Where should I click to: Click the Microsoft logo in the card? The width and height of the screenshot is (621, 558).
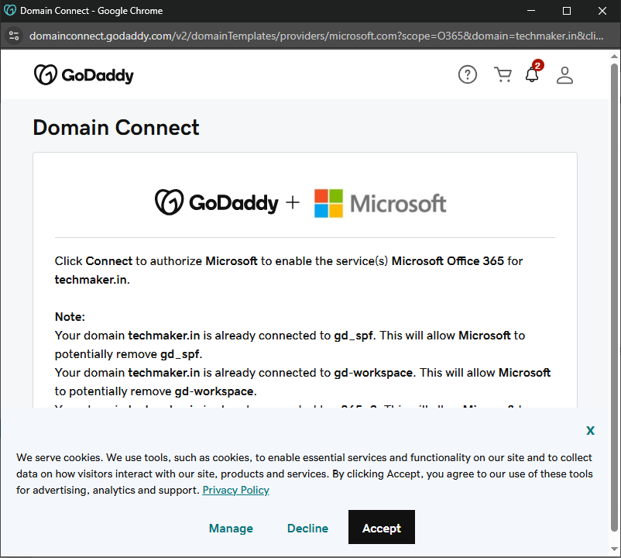[x=380, y=203]
